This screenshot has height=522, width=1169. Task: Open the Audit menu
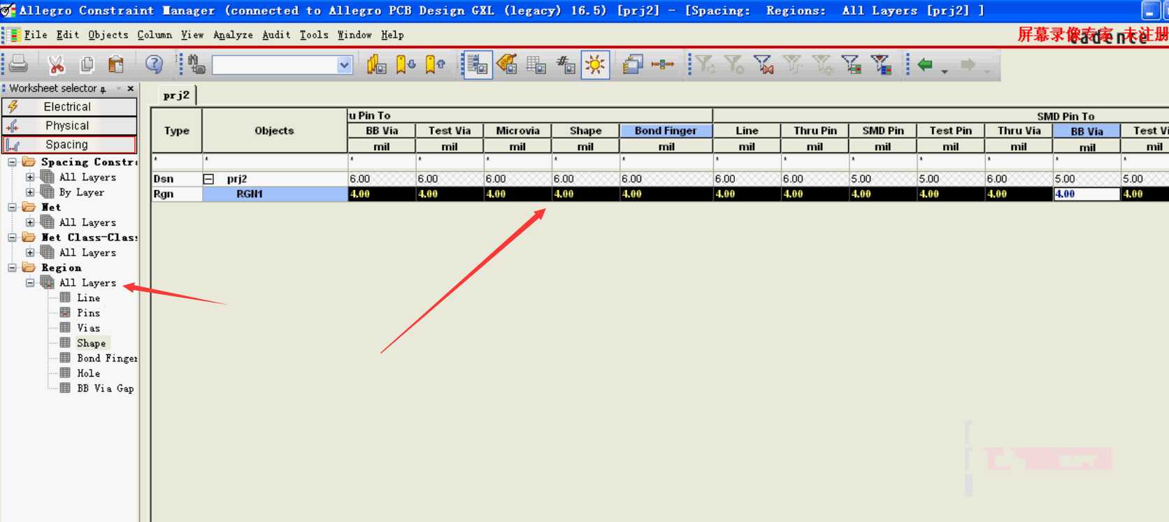point(276,35)
